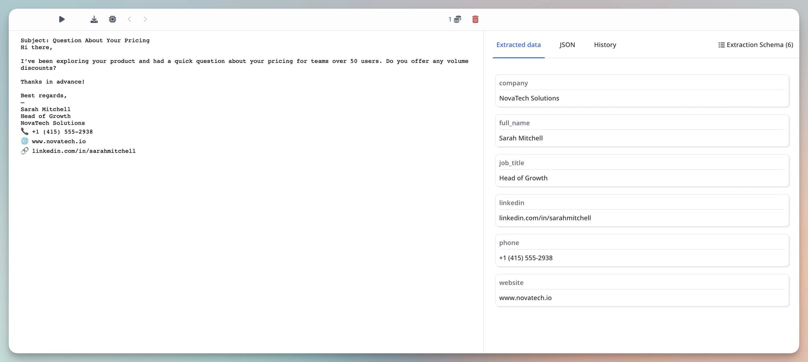Open the Extraction Schema (6) panel

[x=755, y=45]
